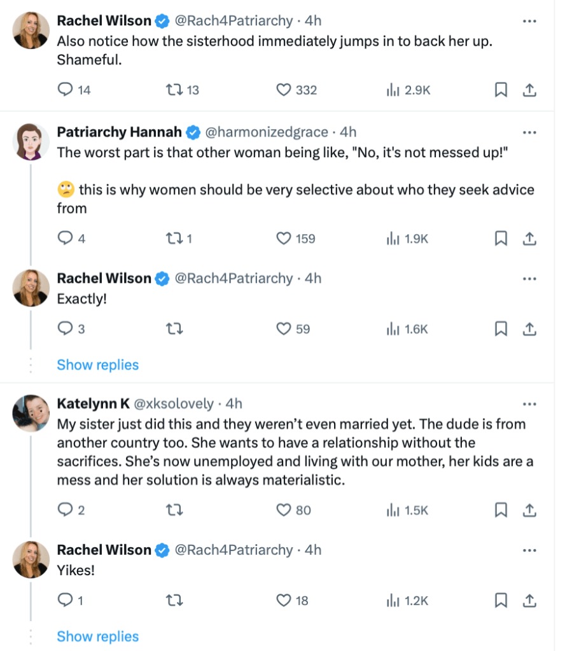Like the 'Yikes!' reply
The width and height of the screenshot is (565, 651).
coord(284,600)
